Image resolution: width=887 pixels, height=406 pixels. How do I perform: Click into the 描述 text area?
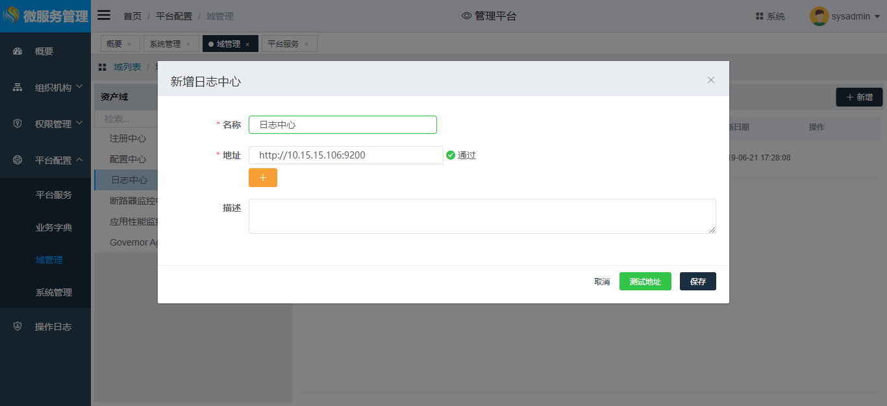(482, 216)
